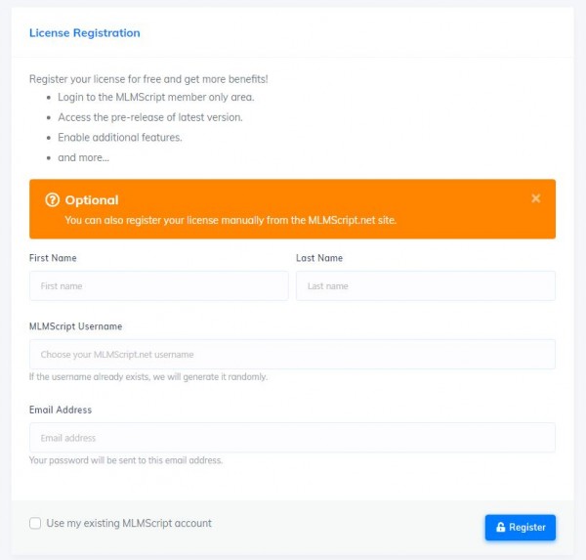Image resolution: width=586 pixels, height=560 pixels.
Task: Click the question mark icon beside Optional
Action: click(x=53, y=199)
